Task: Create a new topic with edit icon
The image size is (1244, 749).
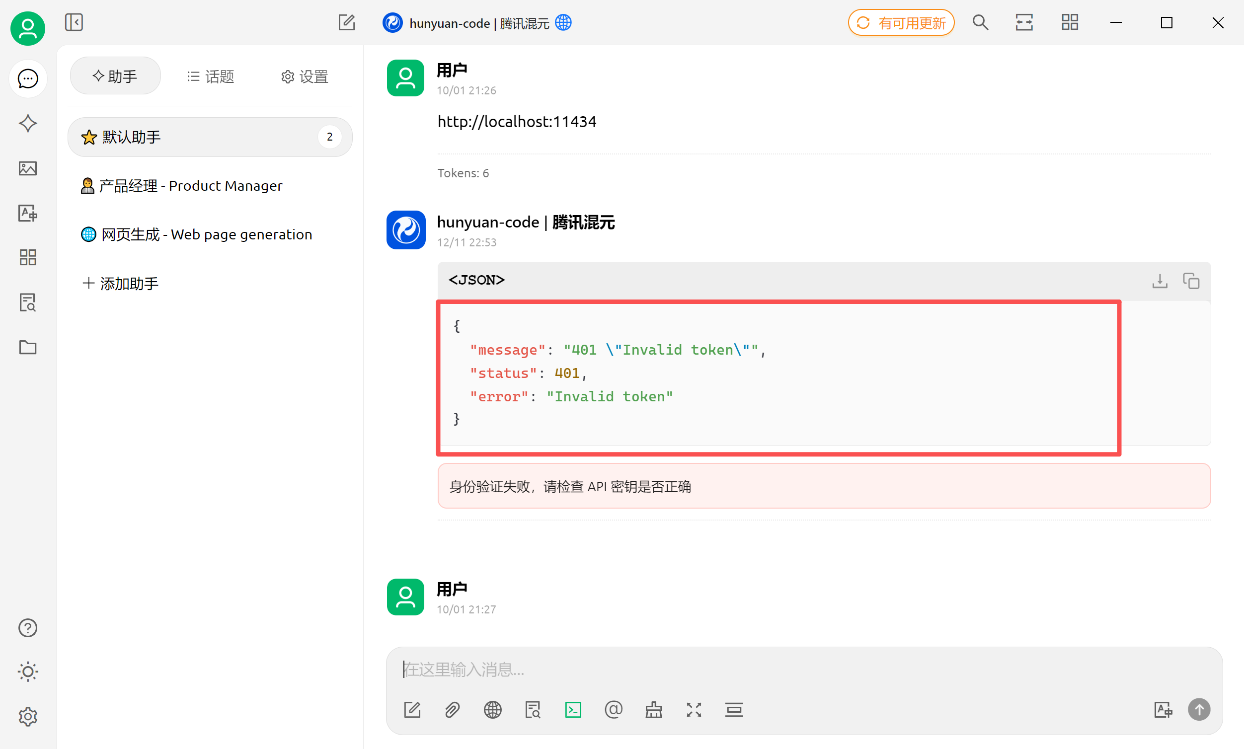Action: pyautogui.click(x=346, y=22)
